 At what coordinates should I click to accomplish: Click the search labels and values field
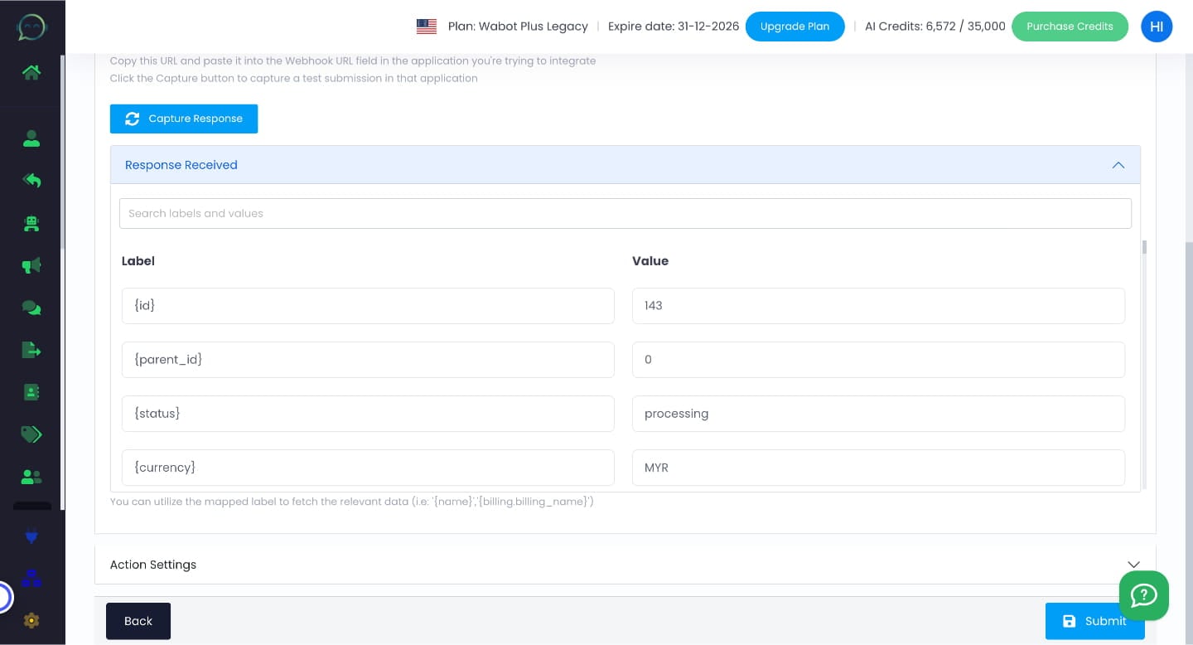625,213
